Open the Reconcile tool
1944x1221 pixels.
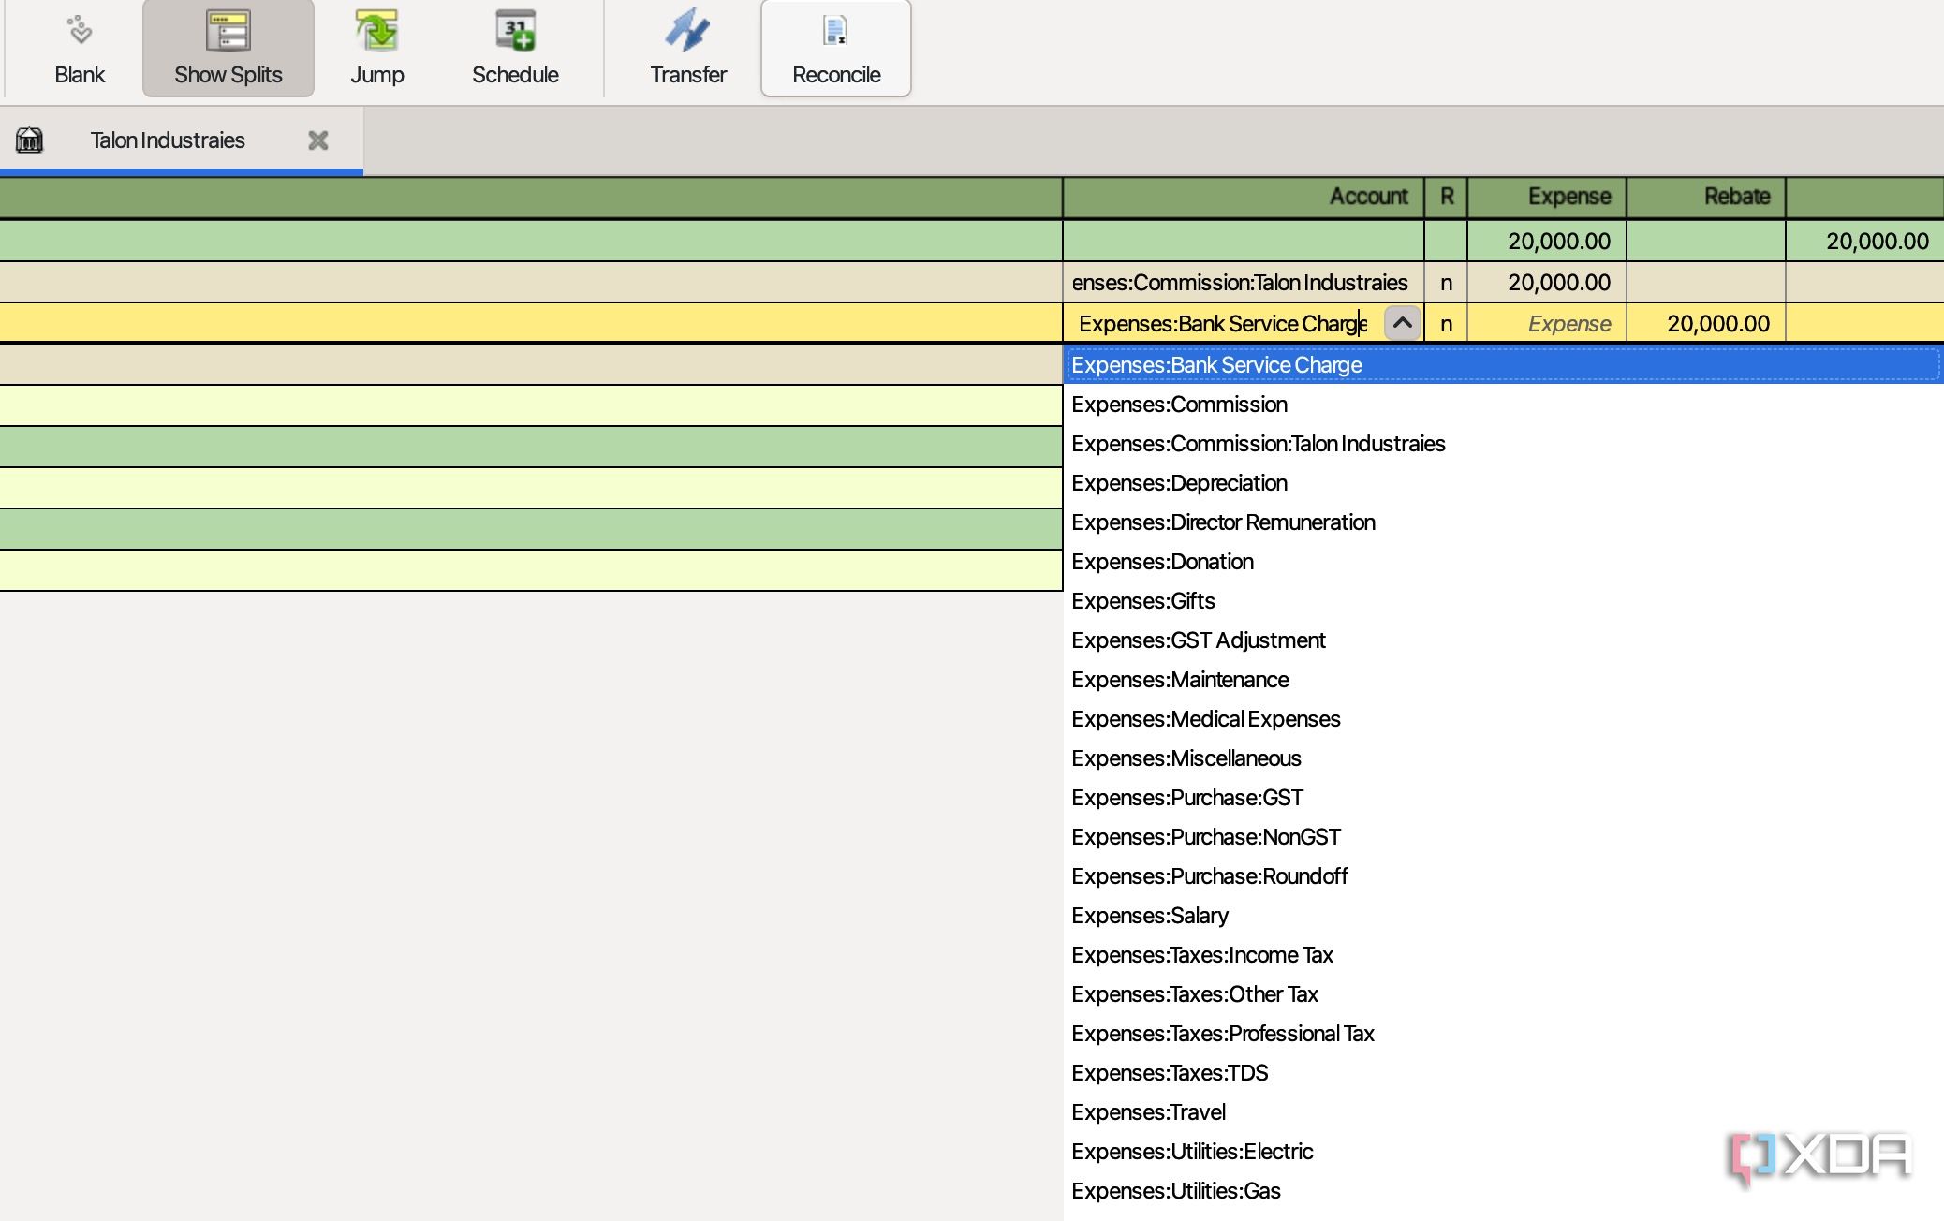tap(836, 49)
